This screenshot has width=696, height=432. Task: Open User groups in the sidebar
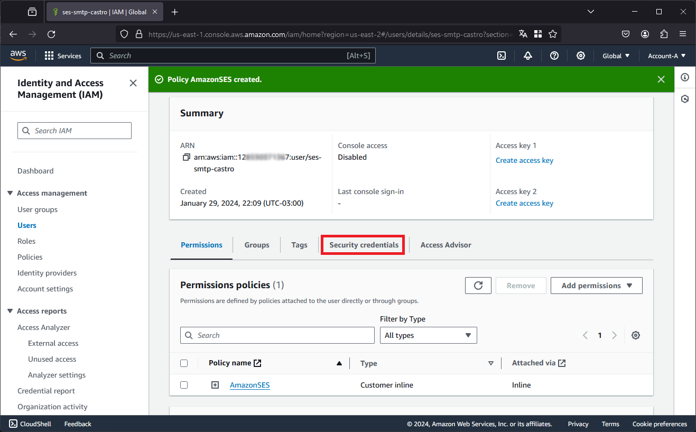[x=38, y=209]
